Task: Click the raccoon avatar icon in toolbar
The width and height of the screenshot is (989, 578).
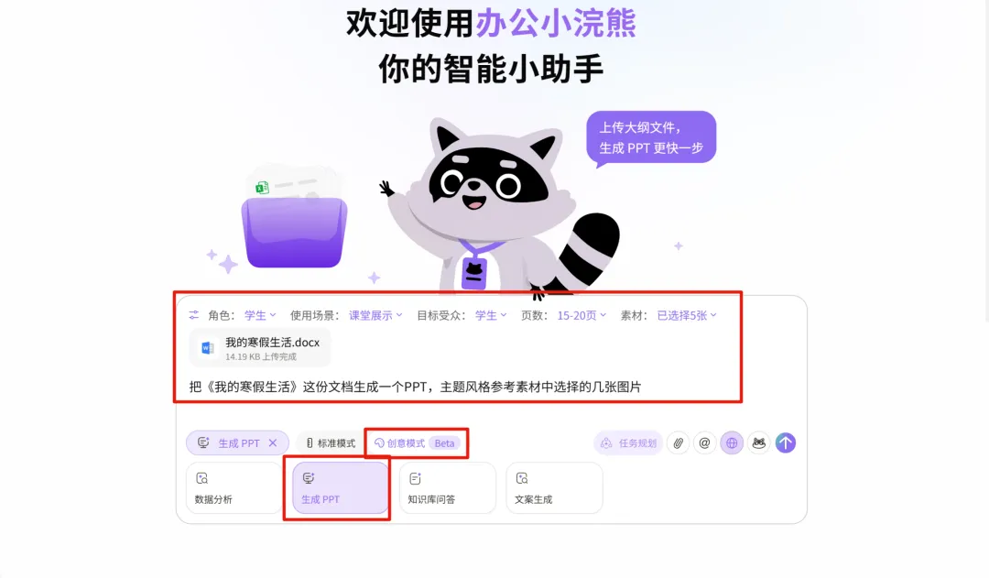Action: [x=759, y=443]
